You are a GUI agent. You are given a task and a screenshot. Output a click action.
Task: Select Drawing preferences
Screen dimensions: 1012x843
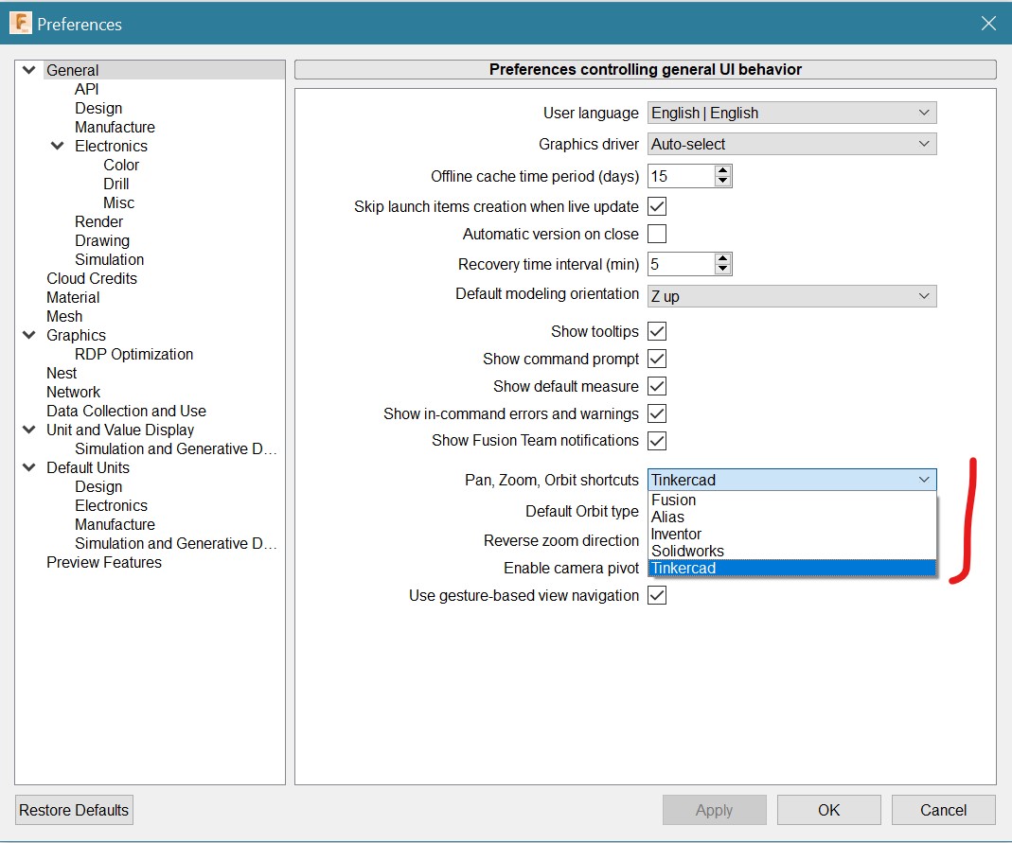(x=102, y=240)
